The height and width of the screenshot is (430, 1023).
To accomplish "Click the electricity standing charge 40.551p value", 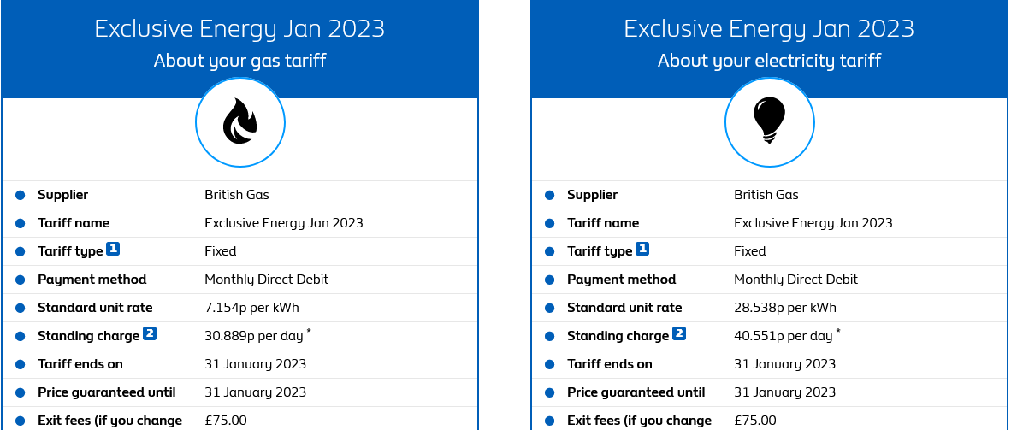I will pyautogui.click(x=783, y=335).
